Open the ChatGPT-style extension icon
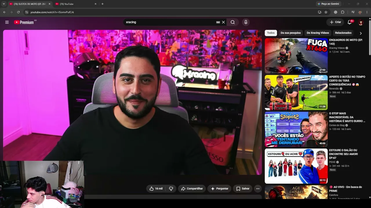 [x=336, y=12]
